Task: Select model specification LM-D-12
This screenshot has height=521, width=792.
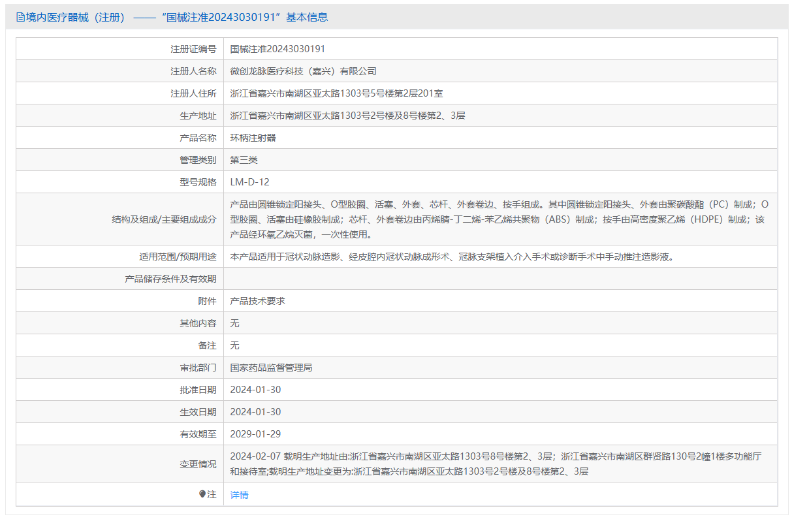Action: pos(250,182)
